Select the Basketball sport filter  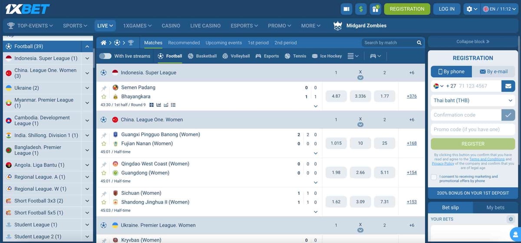(202, 56)
